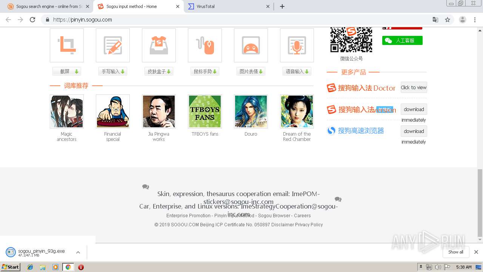This screenshot has width=483, height=272.
Task: Click the 截屏 download button
Action: 67,71
